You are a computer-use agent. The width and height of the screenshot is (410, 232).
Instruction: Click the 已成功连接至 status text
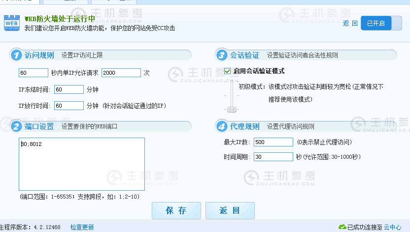[x=365, y=227]
